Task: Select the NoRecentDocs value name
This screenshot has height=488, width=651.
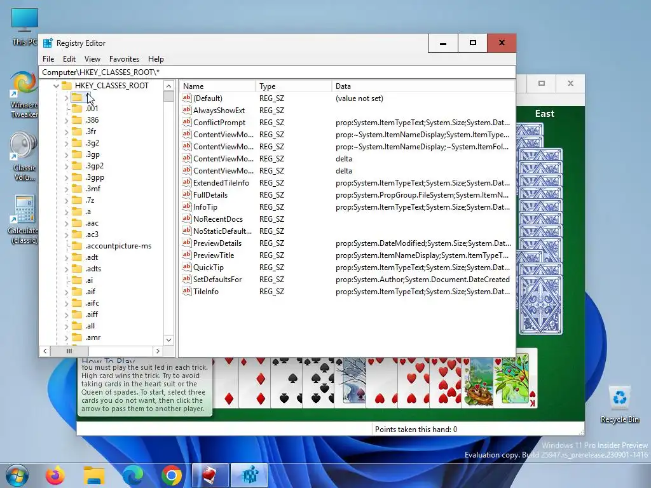Action: point(218,219)
